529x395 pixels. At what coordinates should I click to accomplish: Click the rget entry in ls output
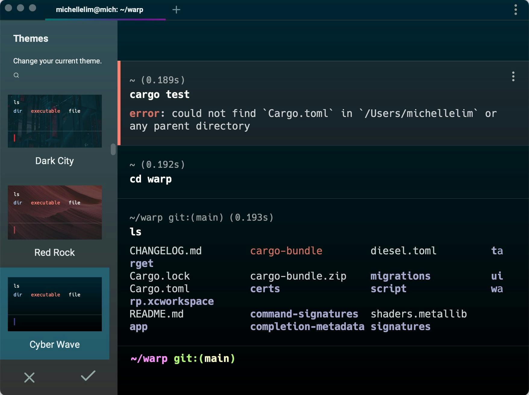click(142, 263)
